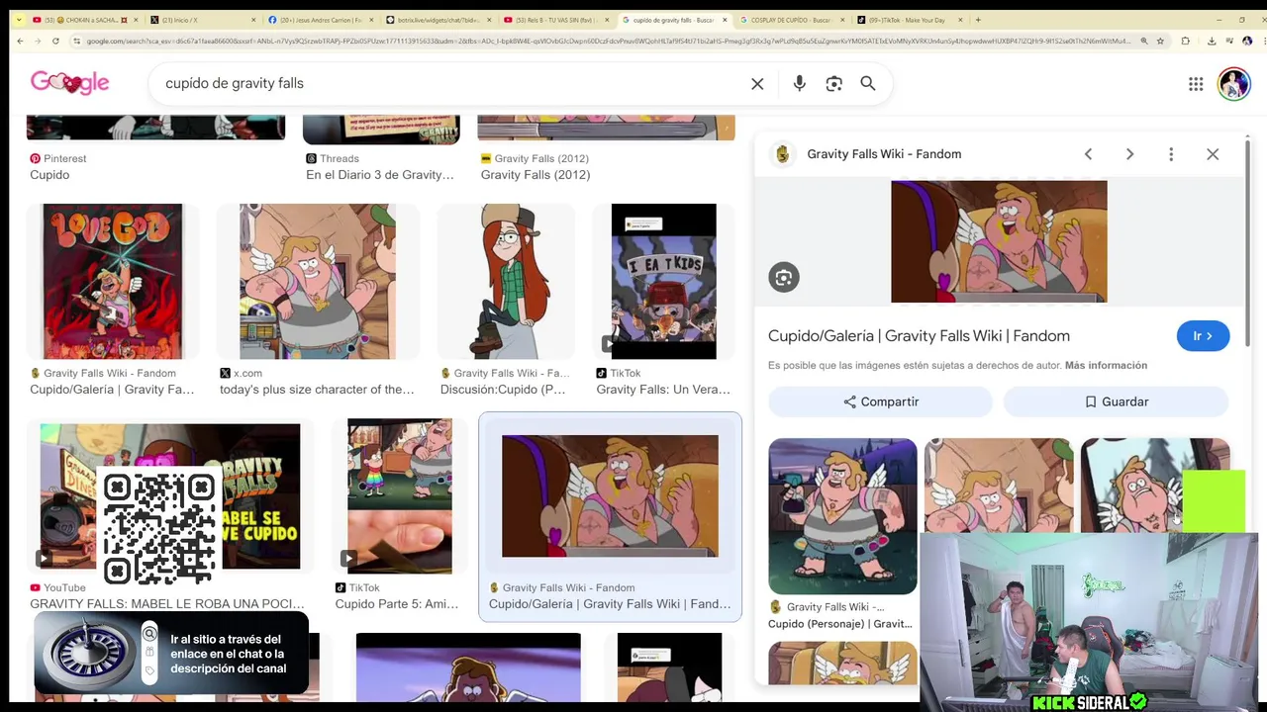Open the 'Discusión:Cupido (P...' caption
The image size is (1267, 712).
503,390
